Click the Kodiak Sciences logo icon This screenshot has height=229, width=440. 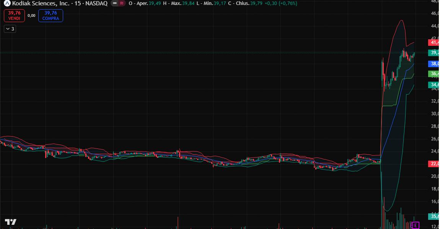coord(7,3)
